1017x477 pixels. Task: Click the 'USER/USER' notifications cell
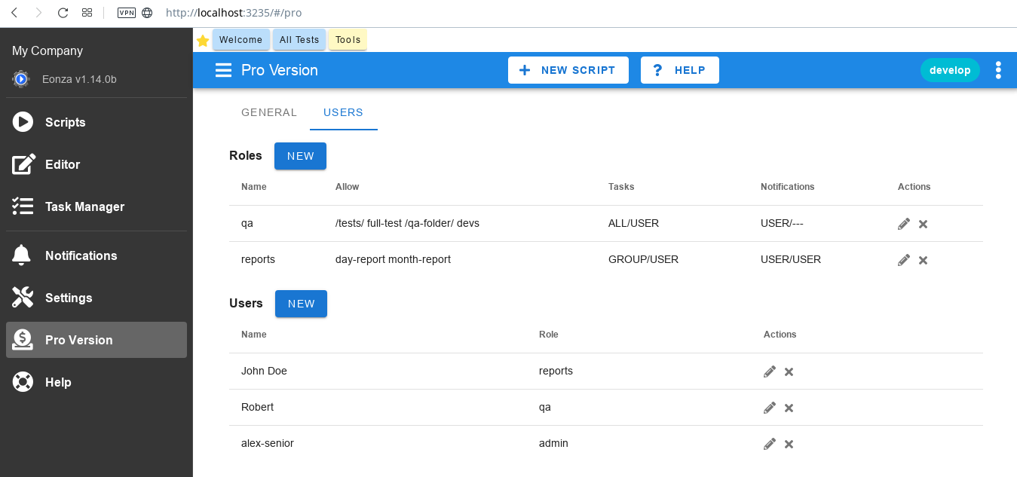click(x=791, y=259)
